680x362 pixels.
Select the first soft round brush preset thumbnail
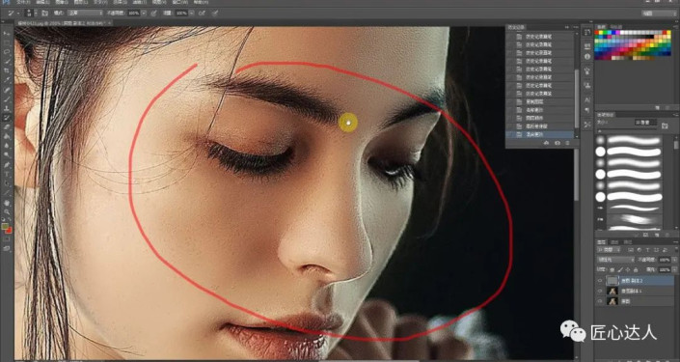(x=600, y=140)
